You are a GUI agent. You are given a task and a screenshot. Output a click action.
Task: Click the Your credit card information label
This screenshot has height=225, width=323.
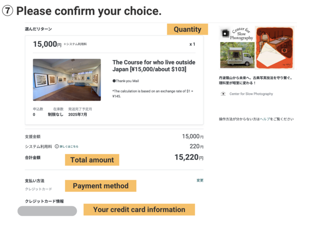[139, 210]
